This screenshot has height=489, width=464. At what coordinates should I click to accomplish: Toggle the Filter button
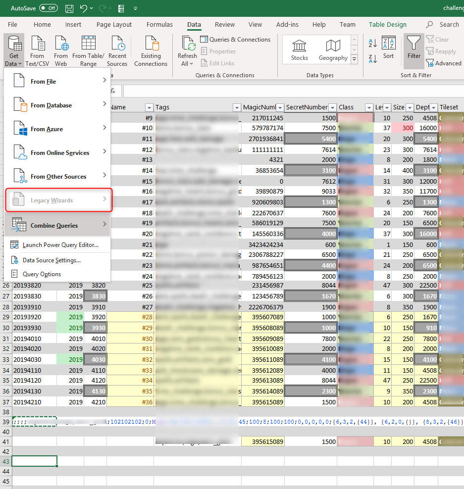click(x=414, y=51)
